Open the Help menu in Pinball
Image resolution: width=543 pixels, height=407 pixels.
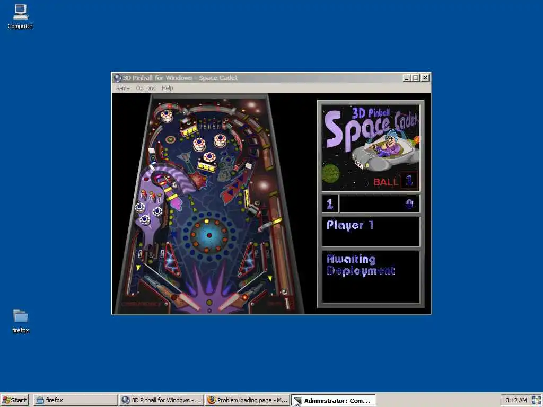[167, 89]
